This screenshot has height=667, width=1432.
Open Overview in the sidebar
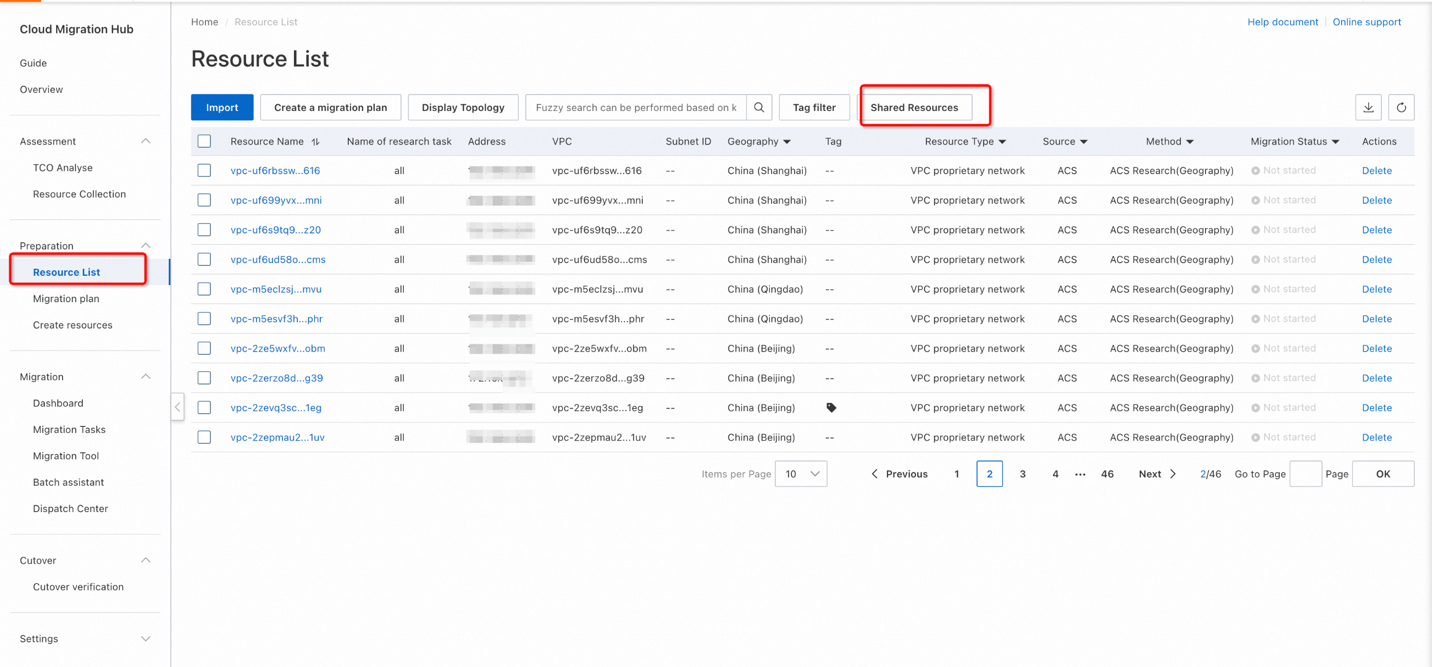tap(41, 90)
